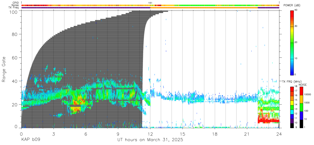Click "UT hours on March 31, 2025" axis title

pyautogui.click(x=150, y=140)
